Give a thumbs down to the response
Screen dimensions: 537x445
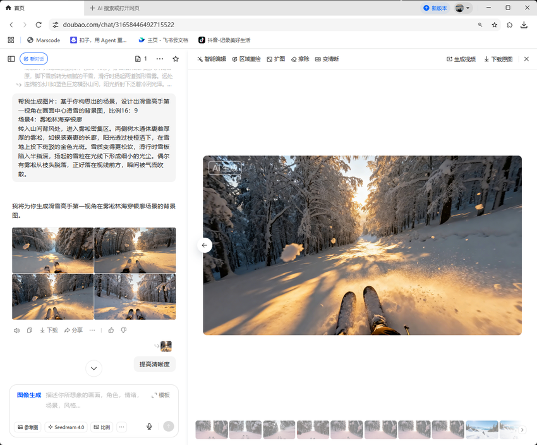click(123, 329)
